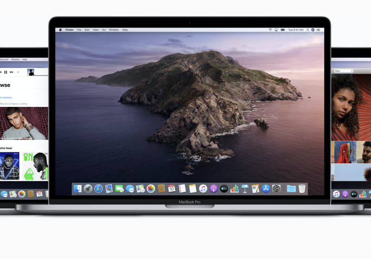Open Messages in the left laptop dock
371x259 pixels.
click(4, 194)
